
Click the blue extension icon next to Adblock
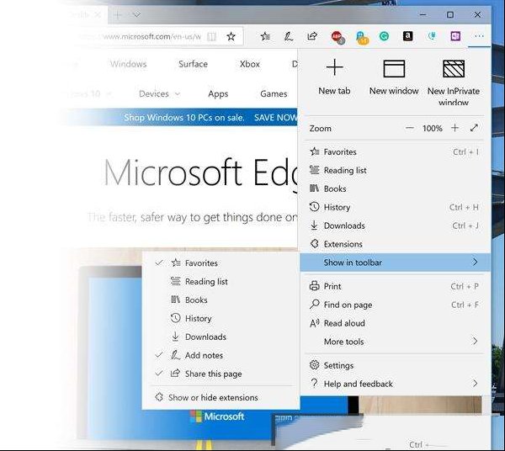(362, 37)
